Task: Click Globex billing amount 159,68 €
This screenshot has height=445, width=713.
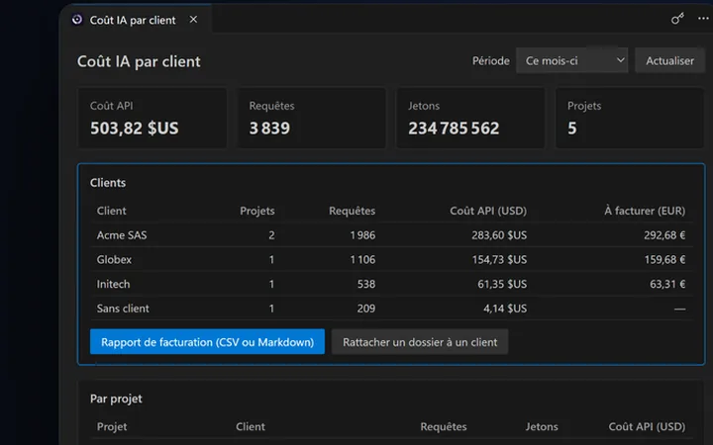Action: [x=664, y=260]
